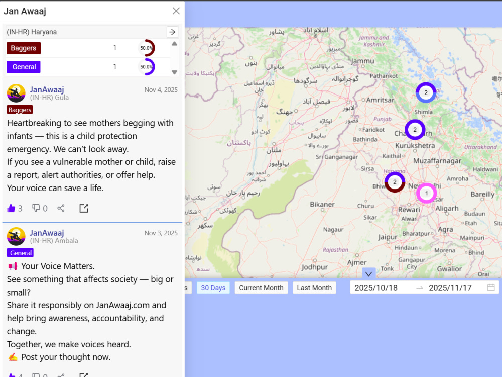Screen dimensions: 502x377
Task: Open the map cluster of 2 near Shimla
Action: pyautogui.click(x=426, y=92)
